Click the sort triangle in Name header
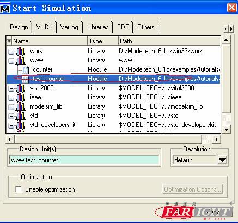This screenshot has width=238, height=223. tap(9, 41)
